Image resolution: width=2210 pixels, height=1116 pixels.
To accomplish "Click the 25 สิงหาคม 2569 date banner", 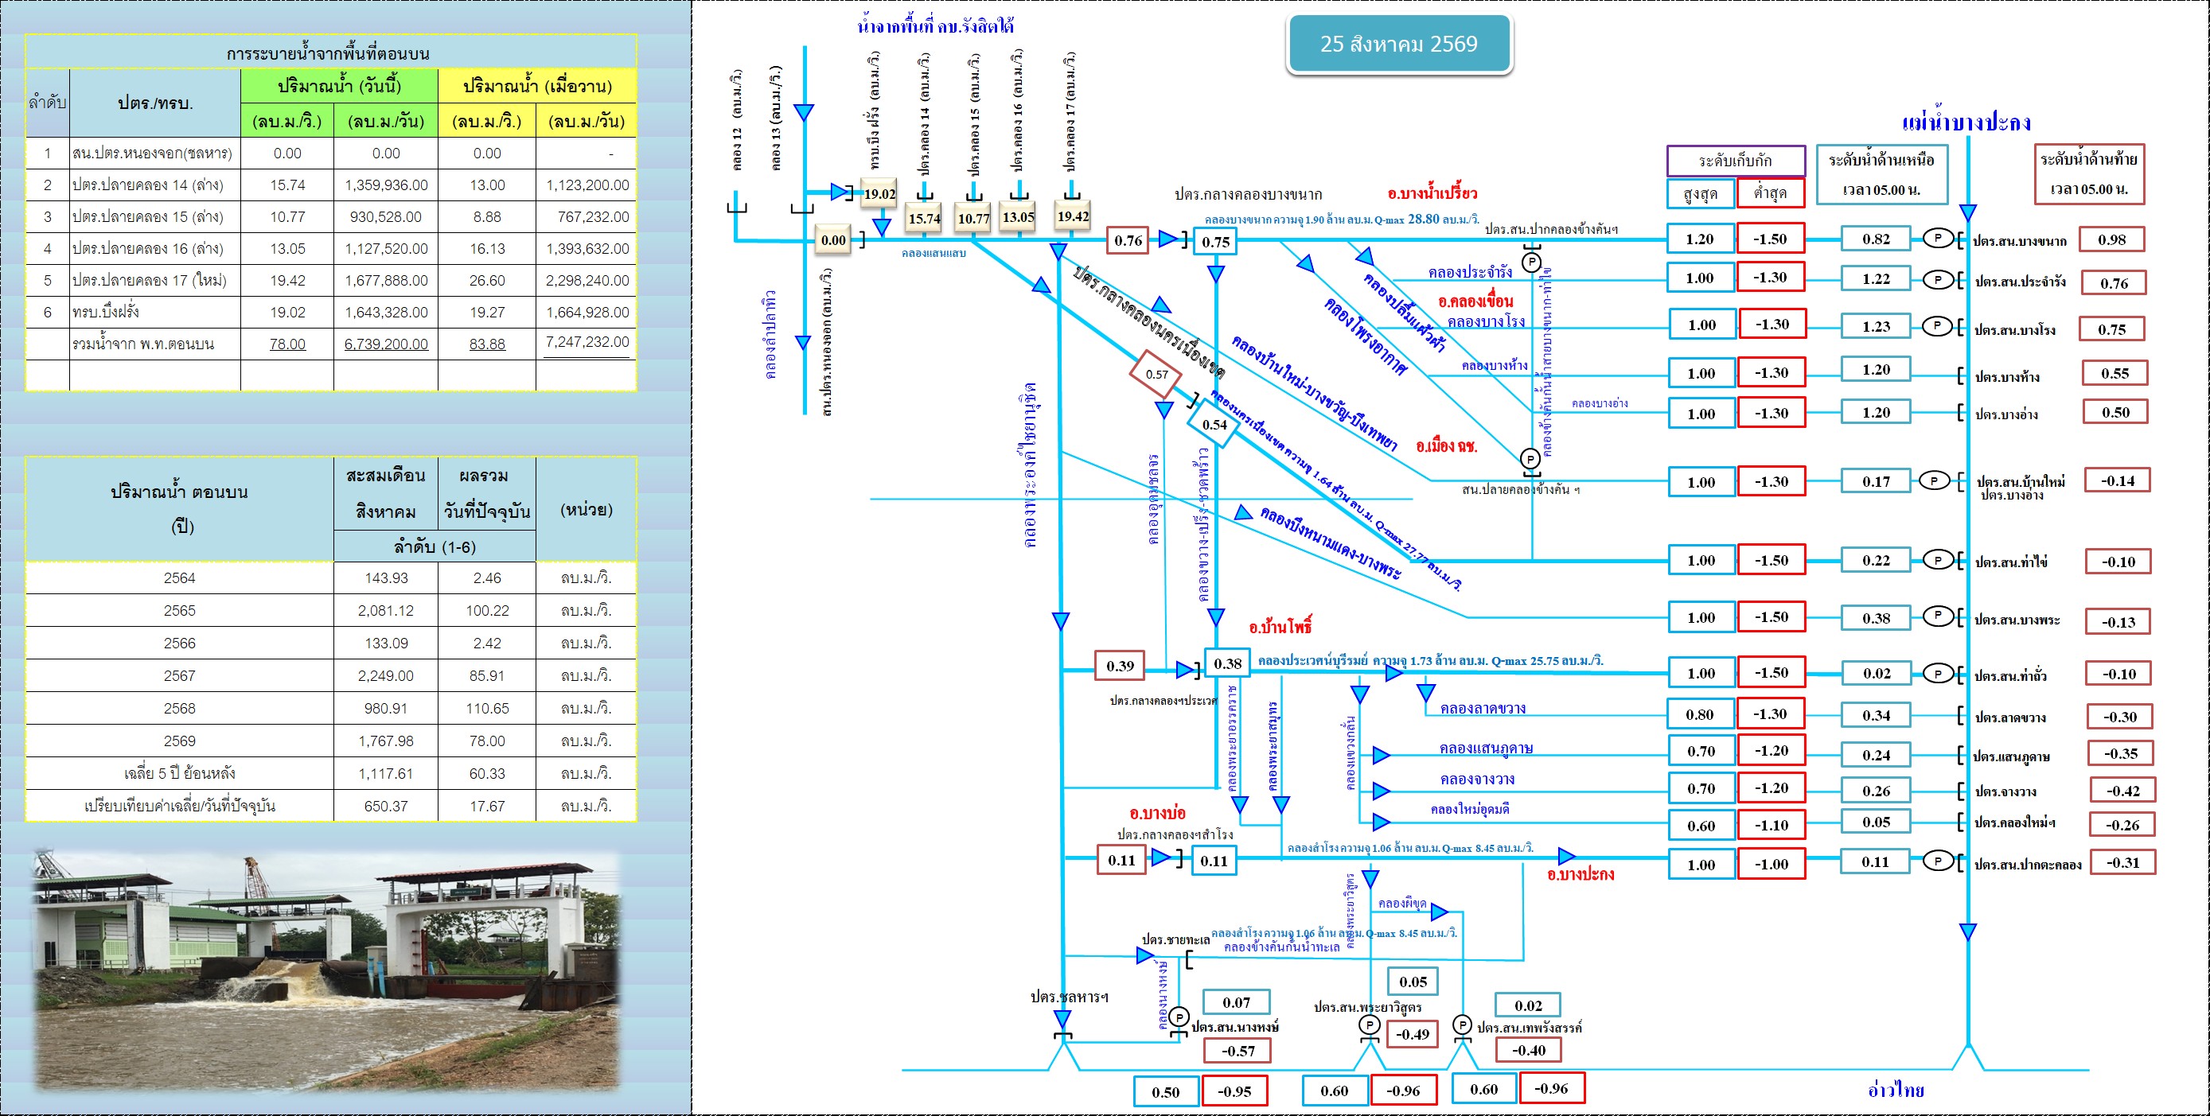I will pos(1398,44).
